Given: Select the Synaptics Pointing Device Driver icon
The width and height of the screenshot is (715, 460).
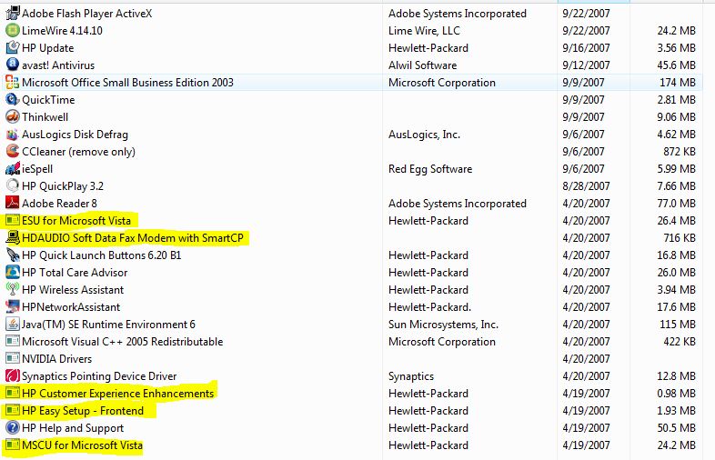Looking at the screenshot, I should 13,376.
